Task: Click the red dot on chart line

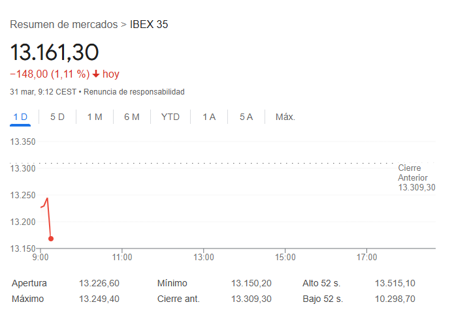Action: coord(51,239)
